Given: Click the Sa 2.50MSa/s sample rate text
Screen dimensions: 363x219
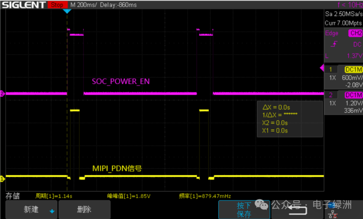Looking at the screenshot, I should point(344,14).
